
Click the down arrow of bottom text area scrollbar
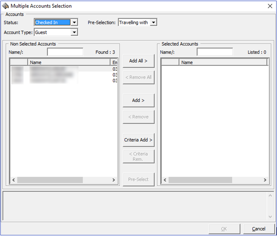coord(270,216)
